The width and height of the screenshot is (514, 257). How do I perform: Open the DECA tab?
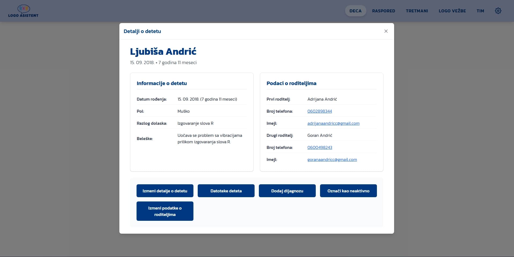(355, 11)
